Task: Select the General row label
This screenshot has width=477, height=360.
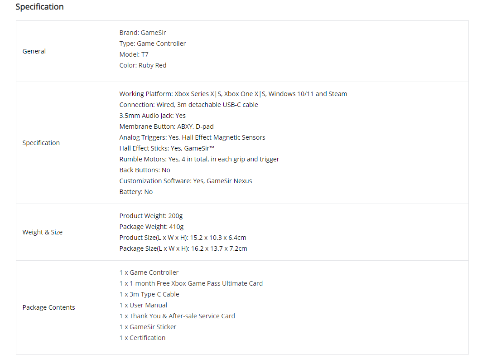Action: coord(34,51)
